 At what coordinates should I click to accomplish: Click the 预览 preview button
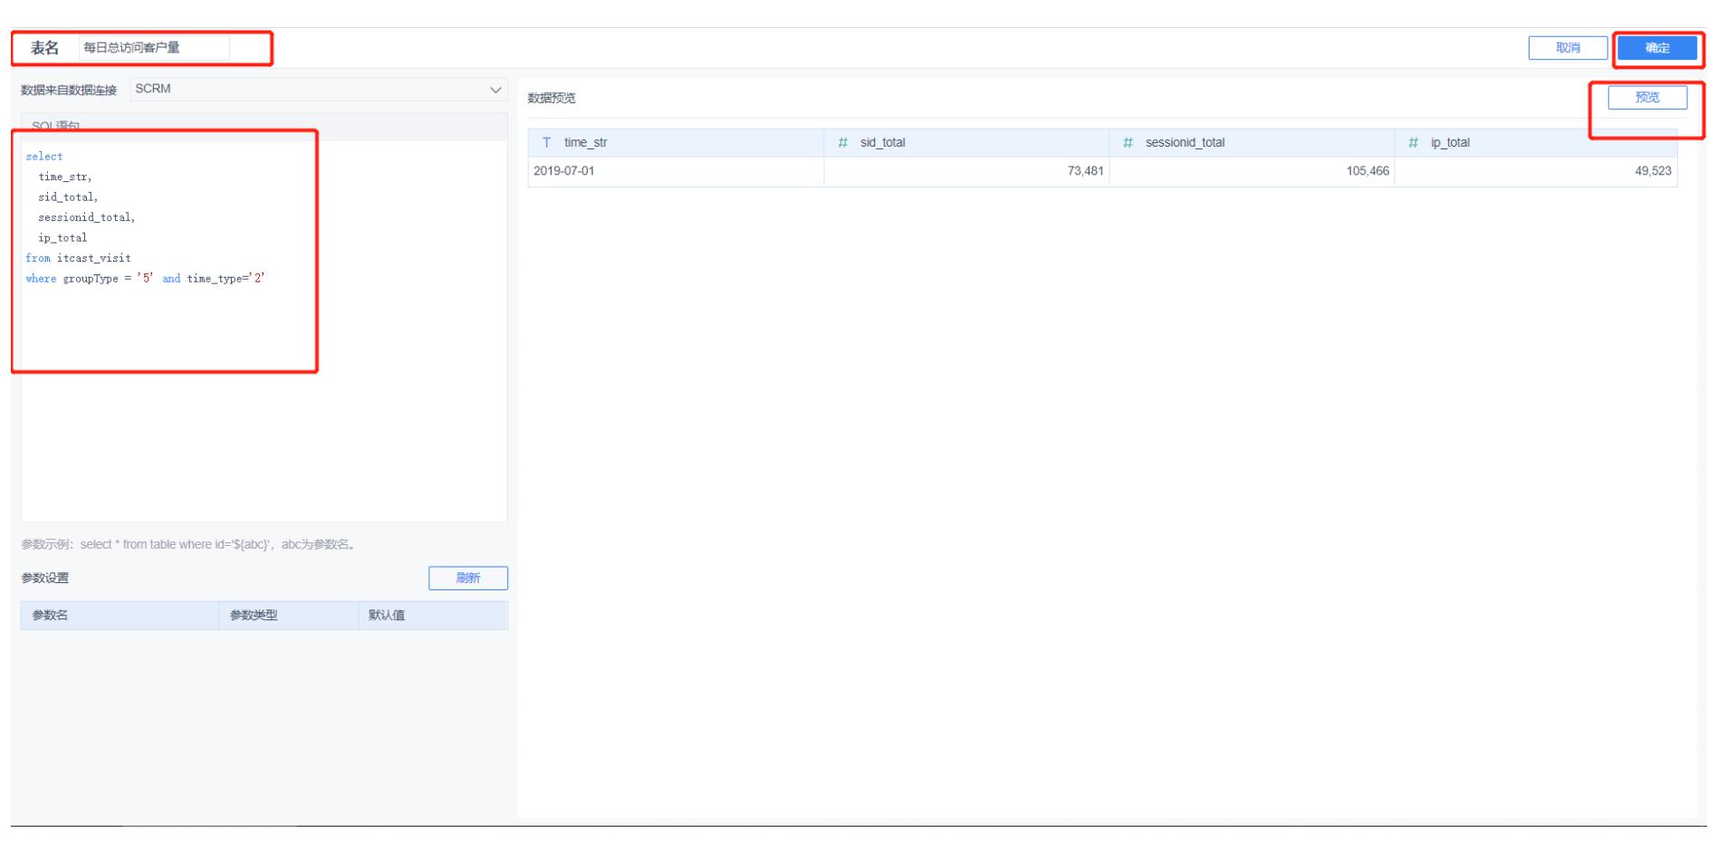[x=1647, y=98]
